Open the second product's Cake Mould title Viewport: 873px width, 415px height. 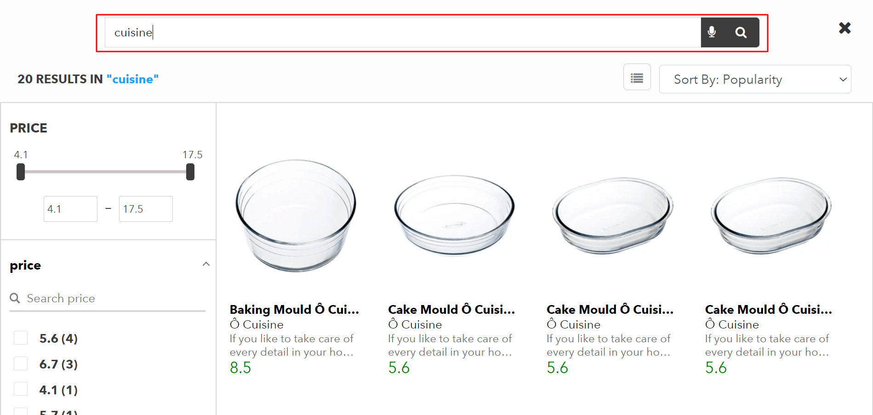(x=451, y=309)
